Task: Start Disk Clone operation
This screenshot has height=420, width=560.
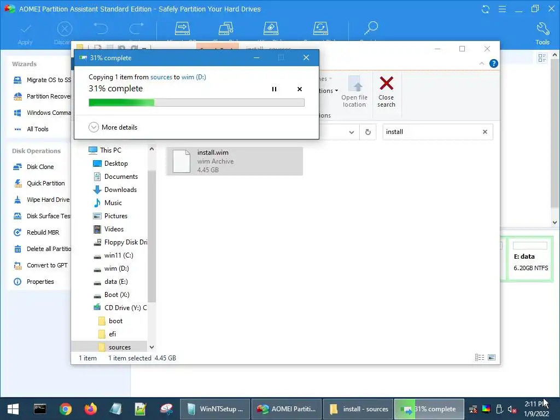Action: click(33, 167)
